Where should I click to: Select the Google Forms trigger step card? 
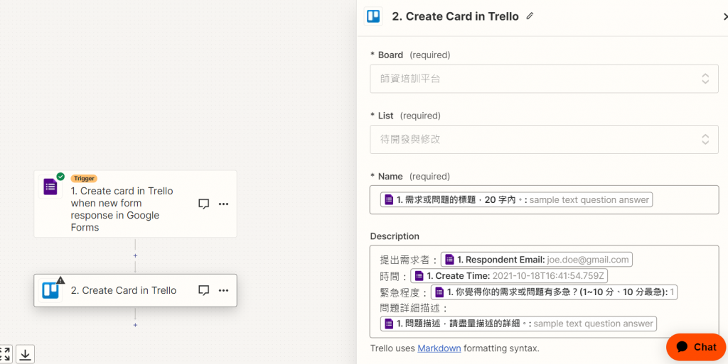[x=135, y=204]
